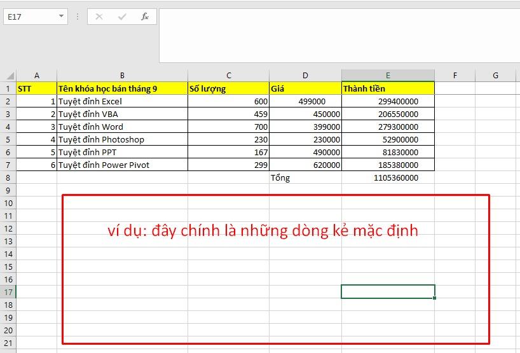Click quantity cell 167
This screenshot has width=520, height=353.
tap(228, 152)
